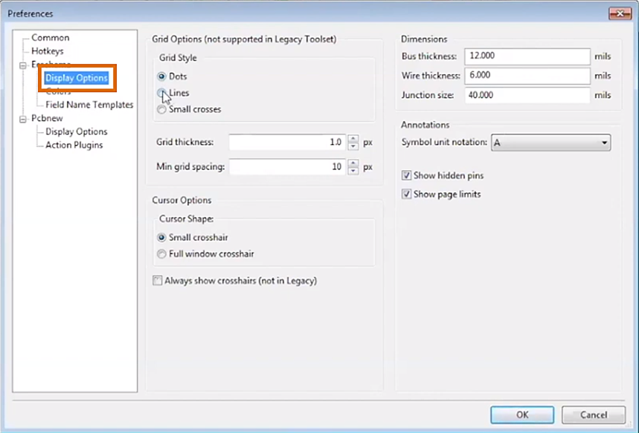Select Small crosshair cursor shape
Viewport: 639px width, 433px height.
tap(161, 238)
